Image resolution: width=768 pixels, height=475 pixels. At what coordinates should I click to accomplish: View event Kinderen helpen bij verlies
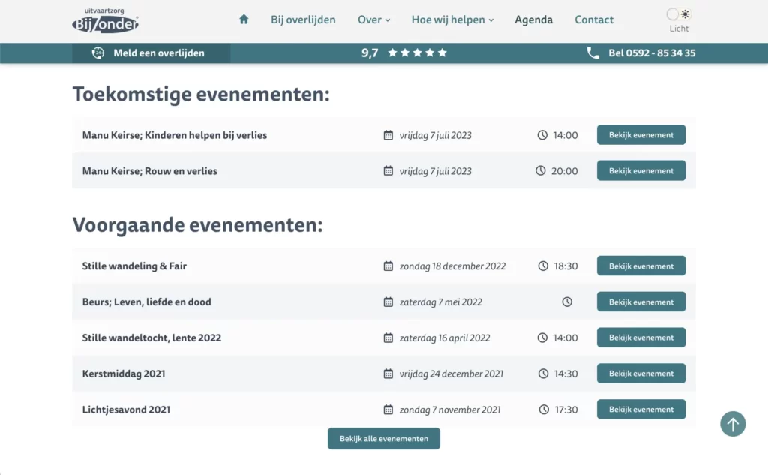coord(641,135)
